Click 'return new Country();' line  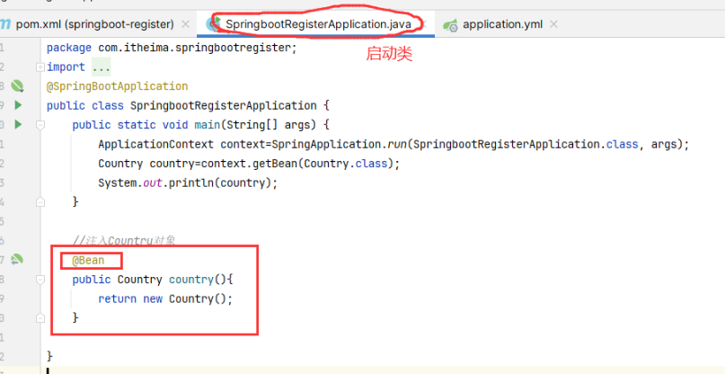[x=165, y=299]
